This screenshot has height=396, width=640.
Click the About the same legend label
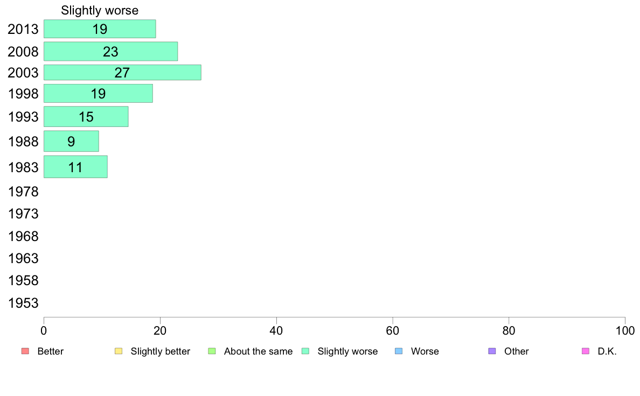click(259, 351)
